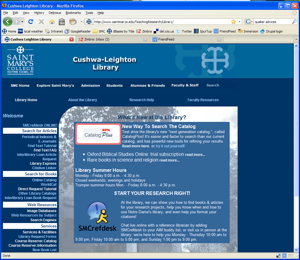300x260 pixels.
Task: Close the Cushwa Leighton Library tab
Action: click(x=71, y=39)
